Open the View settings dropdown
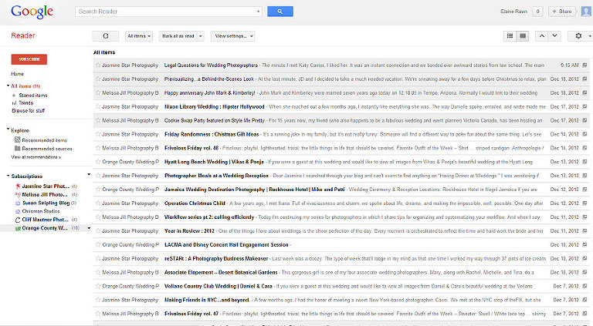This screenshot has width=593, height=326. (x=232, y=36)
